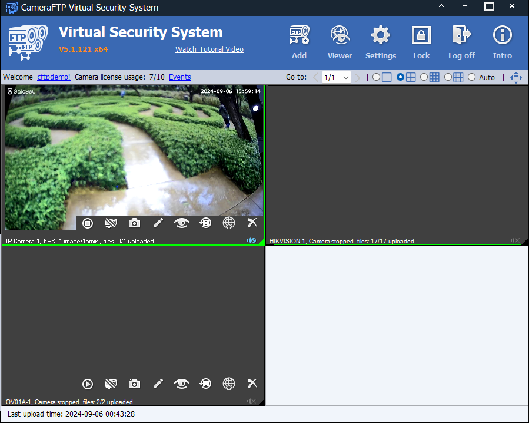Image resolution: width=529 pixels, height=423 pixels.
Task: Select the Auto layout radio button
Action: tap(471, 77)
